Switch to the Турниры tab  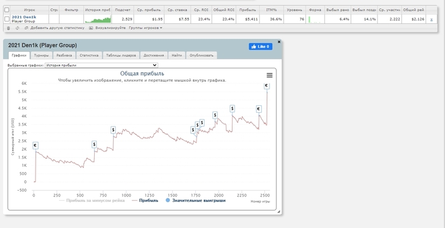pyautogui.click(x=41, y=56)
